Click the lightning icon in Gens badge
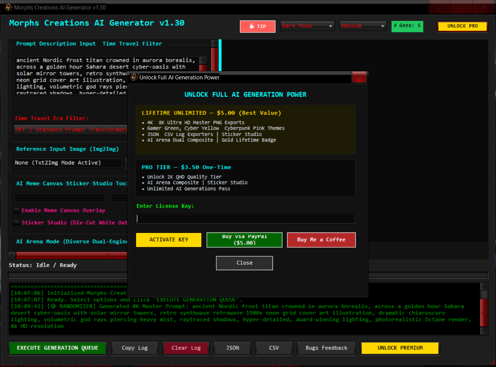496x367 pixels. pyautogui.click(x=396, y=26)
